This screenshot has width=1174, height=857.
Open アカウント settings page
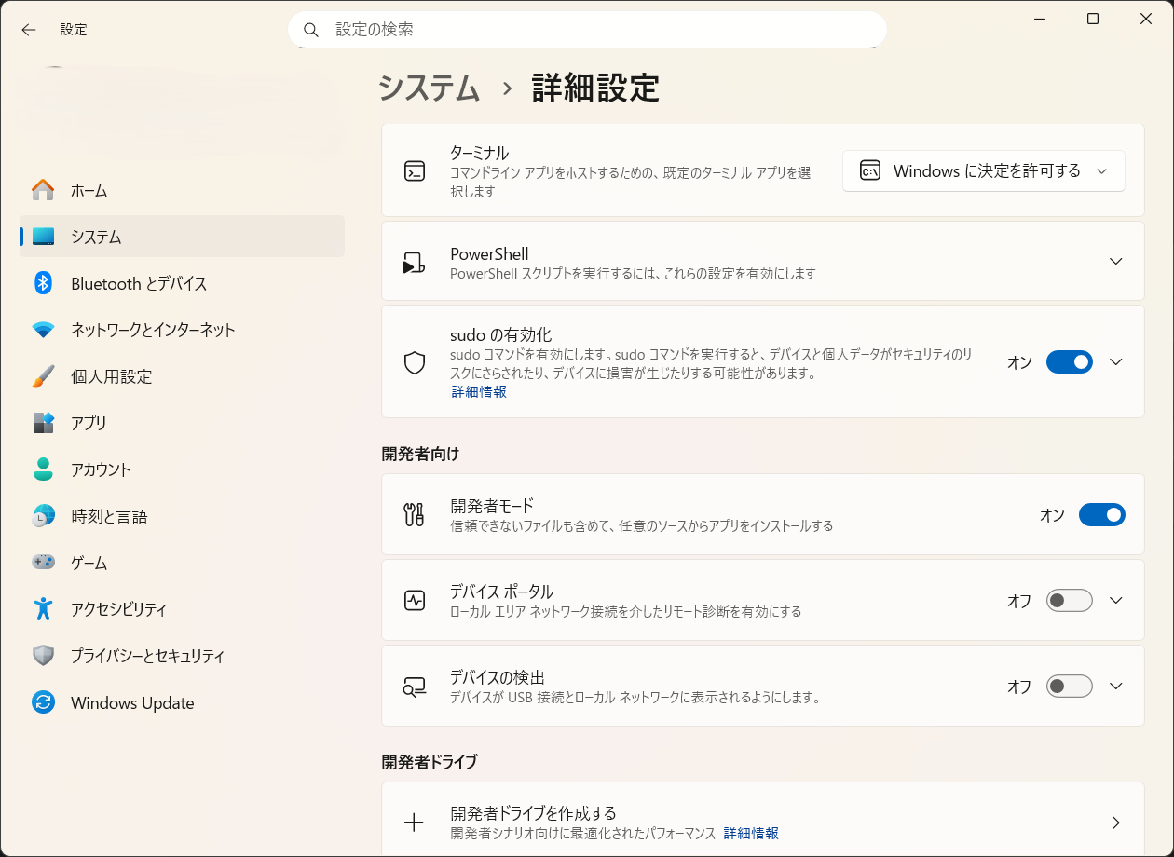pos(182,469)
